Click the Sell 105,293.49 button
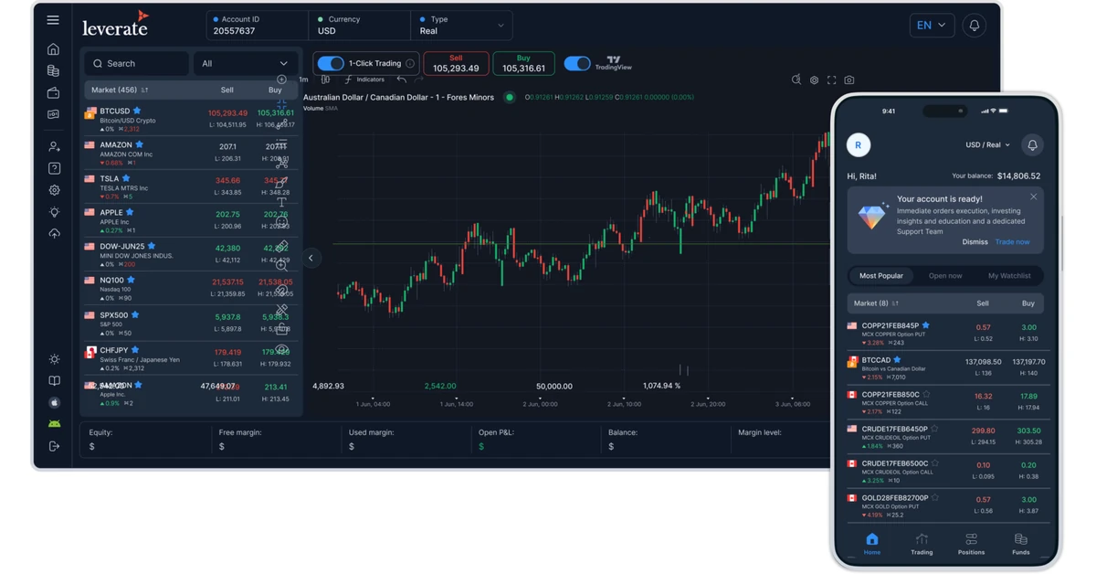Viewport: 1096px width, 574px height. (x=456, y=63)
